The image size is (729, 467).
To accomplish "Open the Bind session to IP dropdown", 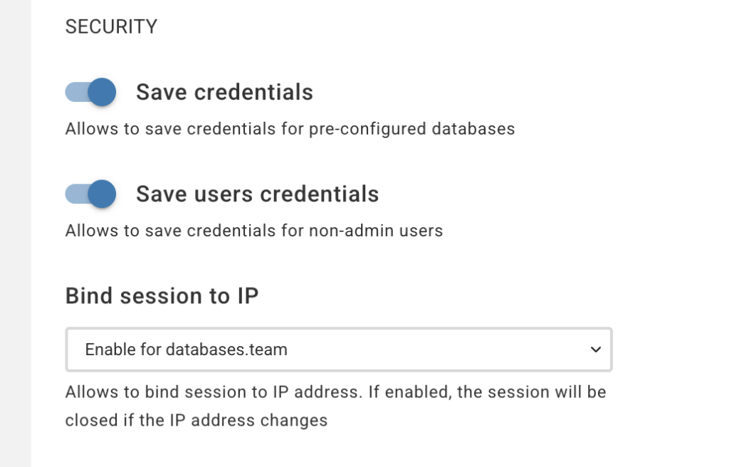I will [338, 350].
